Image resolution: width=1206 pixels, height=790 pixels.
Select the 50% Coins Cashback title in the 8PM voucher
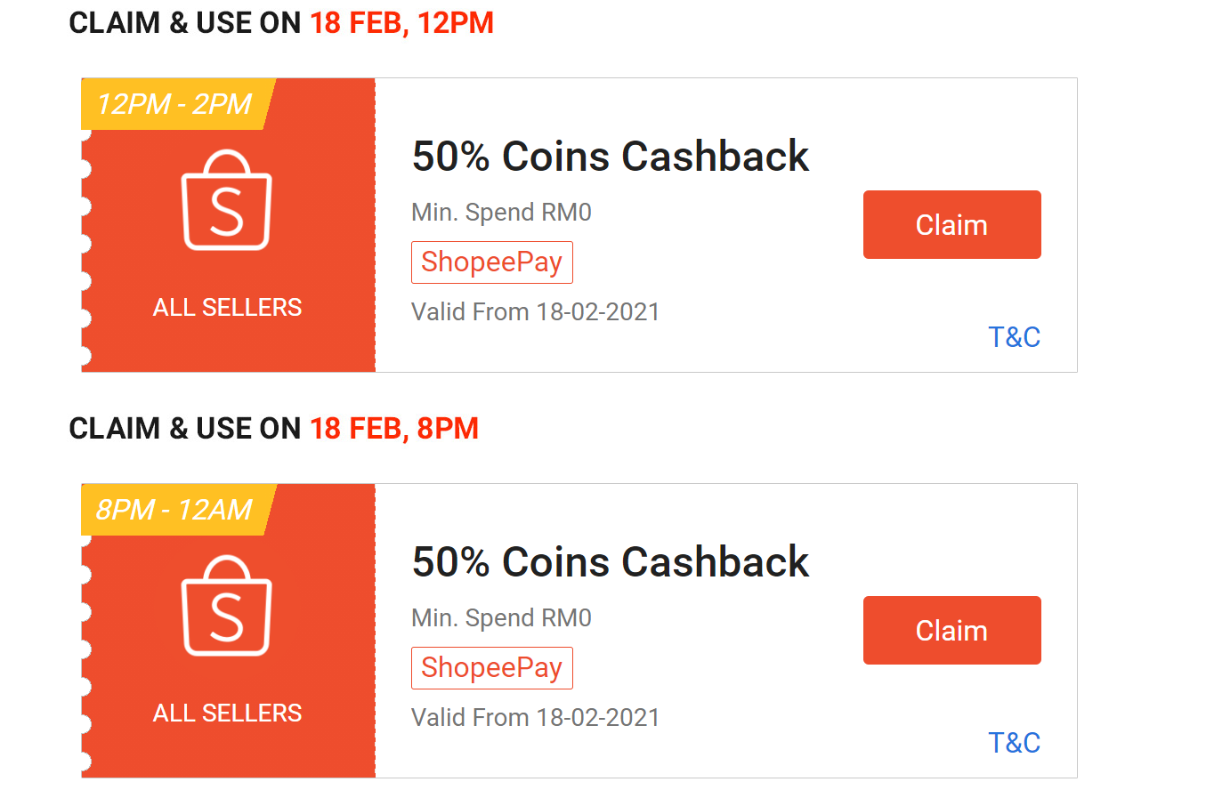click(x=611, y=562)
